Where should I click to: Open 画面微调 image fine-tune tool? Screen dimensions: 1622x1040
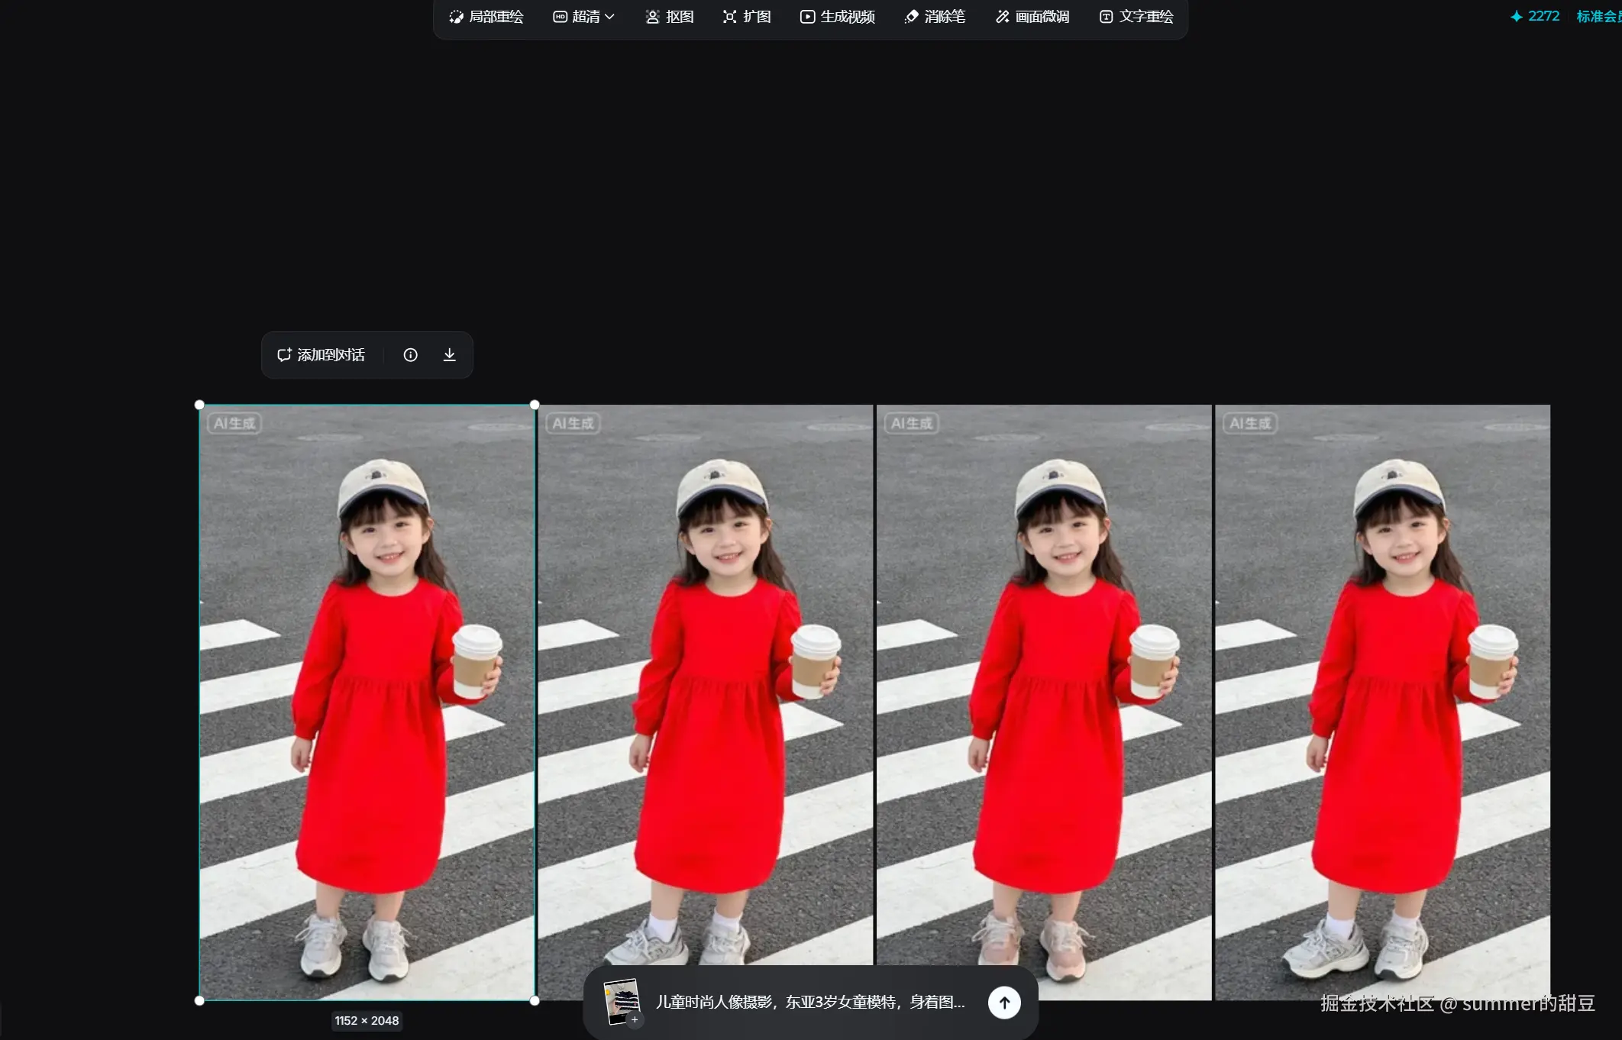pyautogui.click(x=1032, y=17)
